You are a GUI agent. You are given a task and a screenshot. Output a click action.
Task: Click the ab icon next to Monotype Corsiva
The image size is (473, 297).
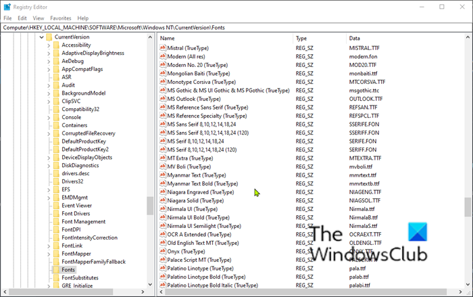163,82
